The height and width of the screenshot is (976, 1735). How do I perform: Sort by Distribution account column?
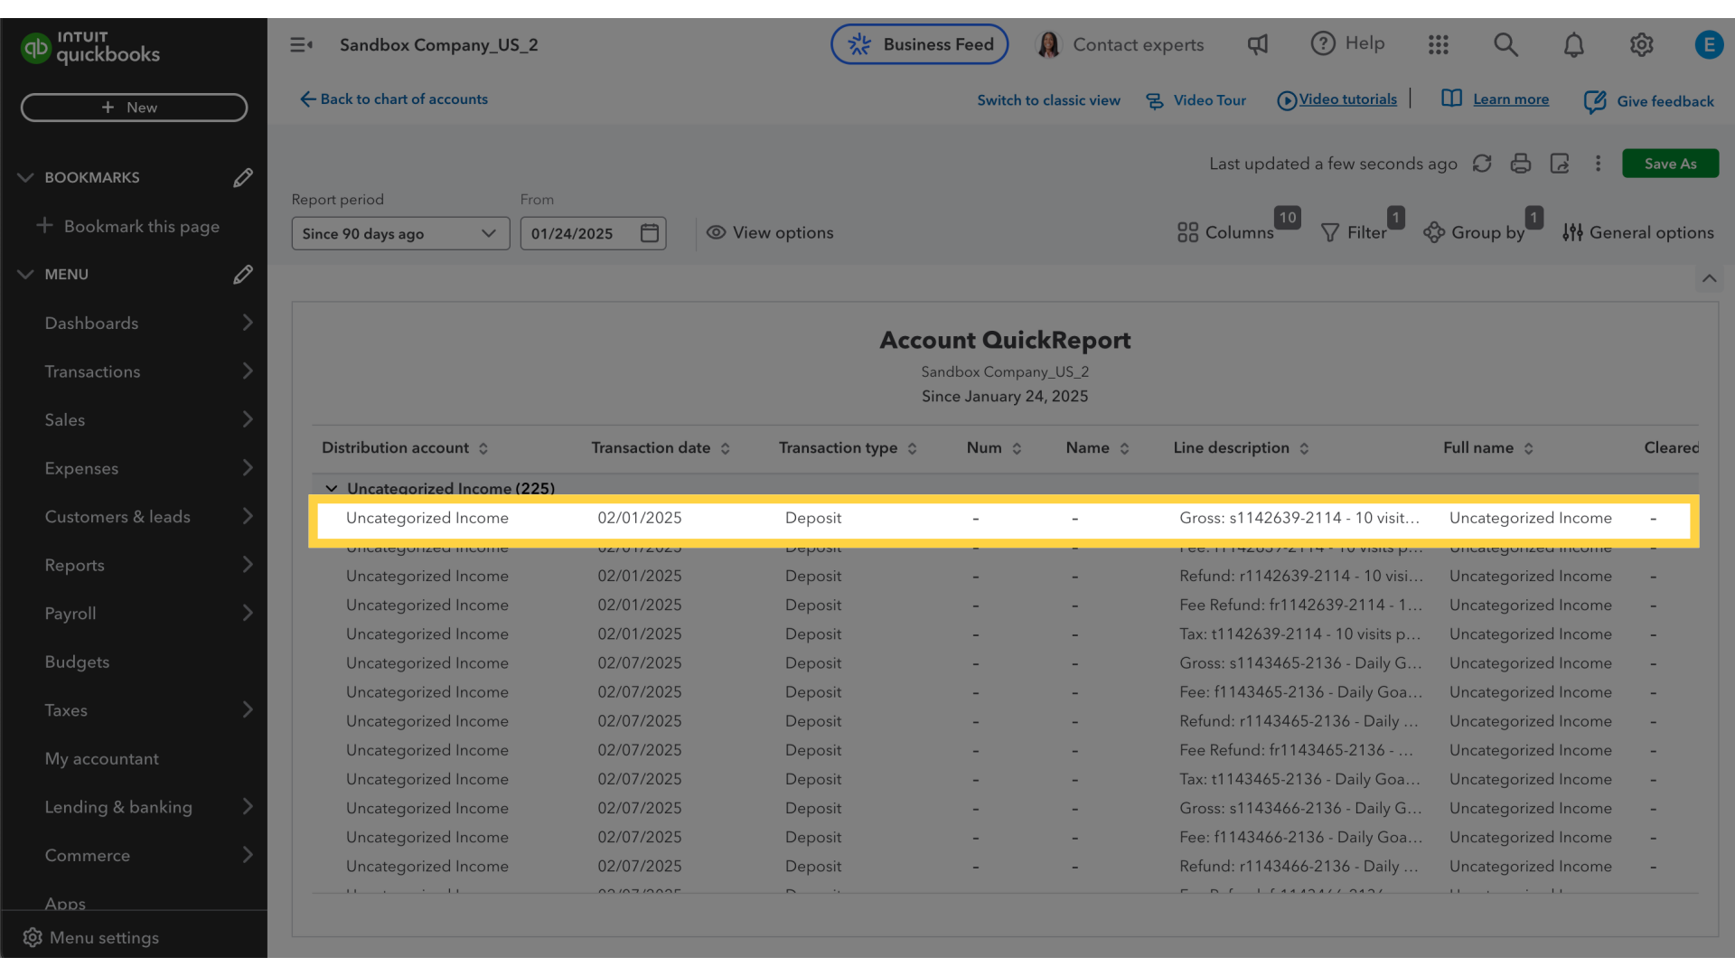(x=483, y=448)
